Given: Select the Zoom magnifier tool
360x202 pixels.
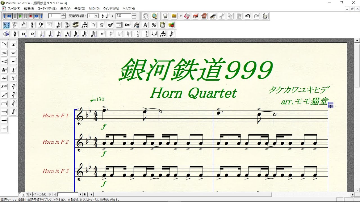Looking at the screenshot, I should coord(154,16).
